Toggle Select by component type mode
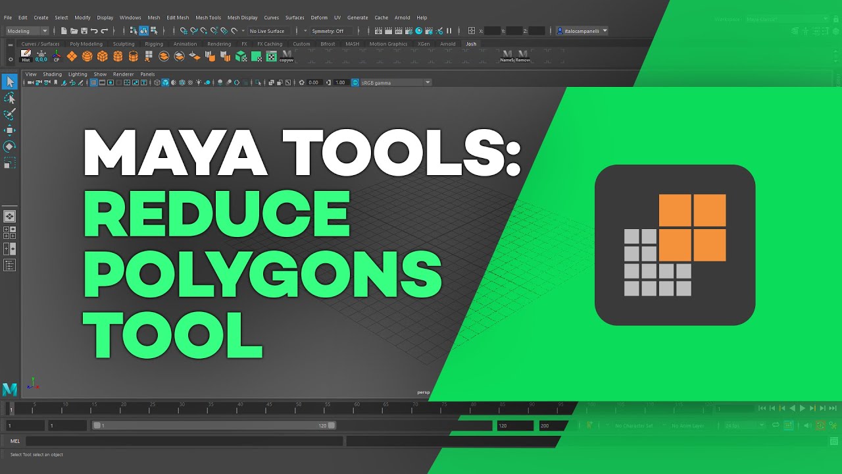Viewport: 842px width, 474px height. pyautogui.click(x=154, y=31)
